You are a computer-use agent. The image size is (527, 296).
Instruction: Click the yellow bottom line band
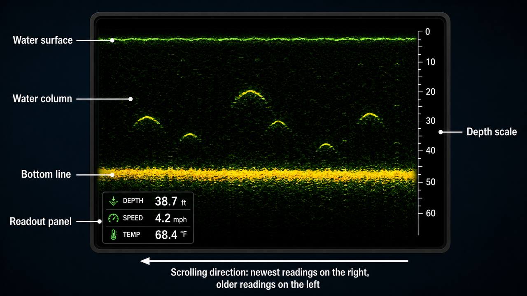coord(257,174)
